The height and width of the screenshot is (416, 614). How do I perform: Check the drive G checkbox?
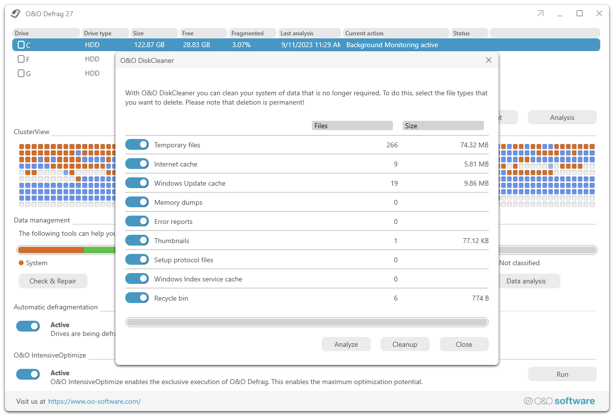[21, 73]
